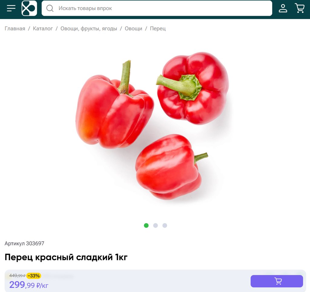Image resolution: width=310 pixels, height=292 pixels.
Task: Select the first green carousel dot
Action: (146, 225)
